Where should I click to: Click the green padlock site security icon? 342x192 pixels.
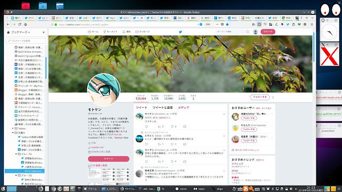(56, 25)
